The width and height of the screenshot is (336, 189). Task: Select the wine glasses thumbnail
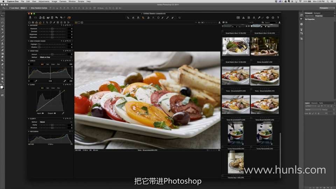coord(265,47)
